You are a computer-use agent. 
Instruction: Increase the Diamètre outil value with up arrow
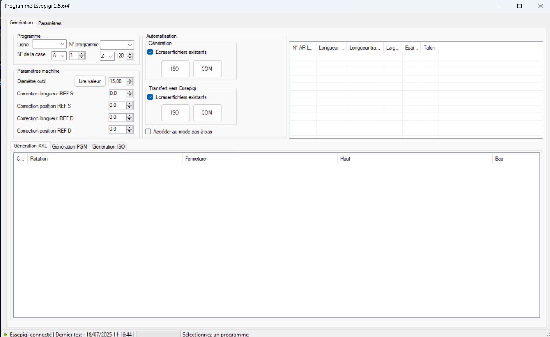tap(130, 80)
